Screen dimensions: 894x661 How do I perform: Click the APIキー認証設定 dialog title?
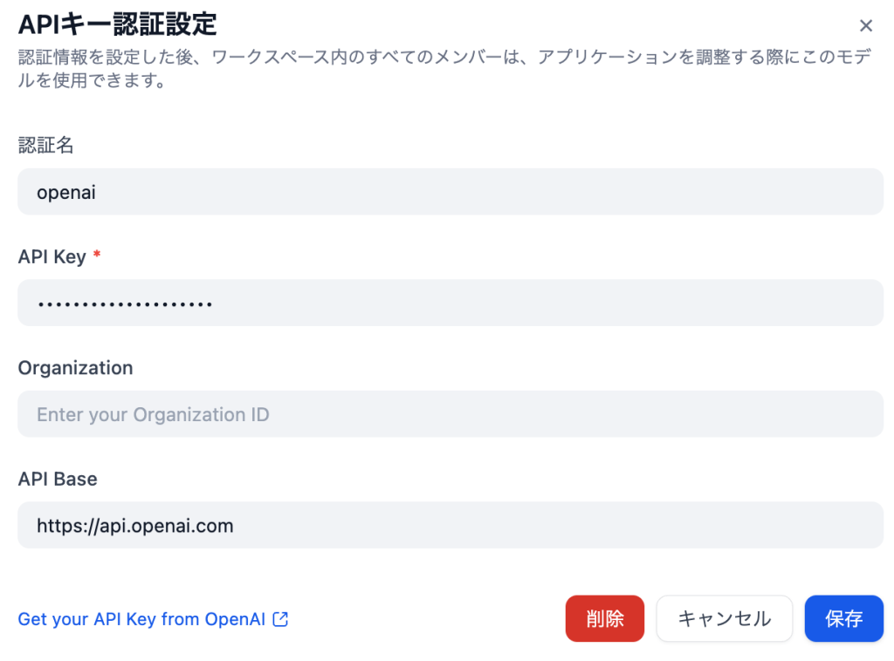(x=117, y=24)
